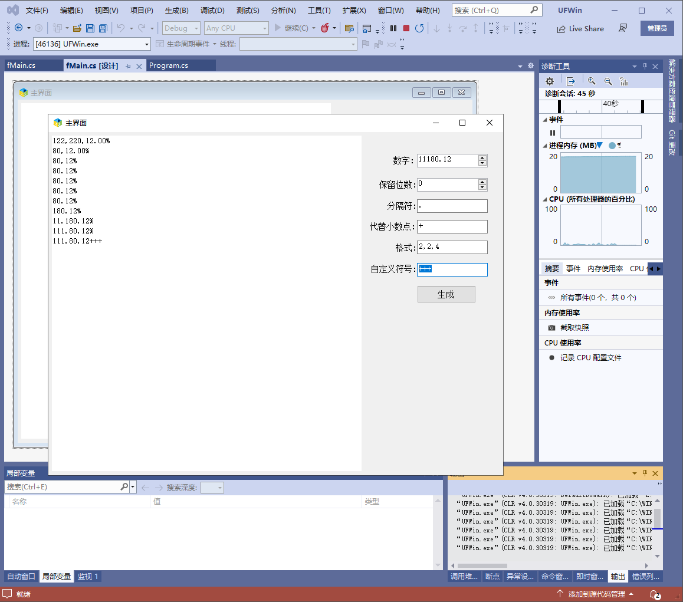Stop debugging with red square
Image resolution: width=683 pixels, height=602 pixels.
(406, 28)
